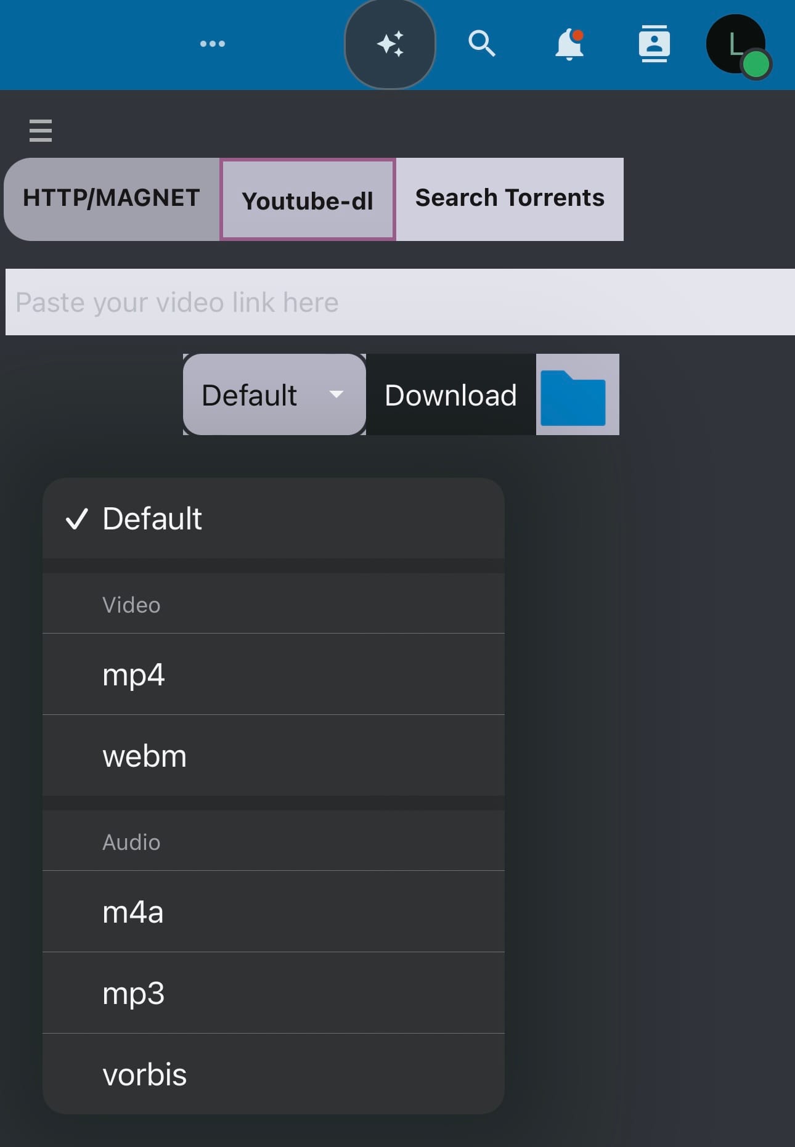Image resolution: width=795 pixels, height=1147 pixels.
Task: Toggle the hamburger navigation menu
Action: coord(41,131)
